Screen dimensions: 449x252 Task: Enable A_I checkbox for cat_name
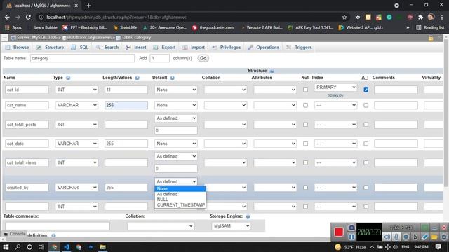pos(366,105)
